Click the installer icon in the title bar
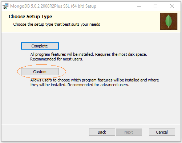Screen dimensions: 182x143 pos(5,6)
